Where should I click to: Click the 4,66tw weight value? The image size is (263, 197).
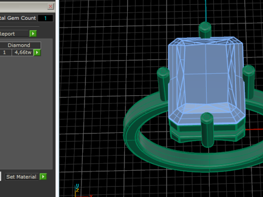coord(22,53)
